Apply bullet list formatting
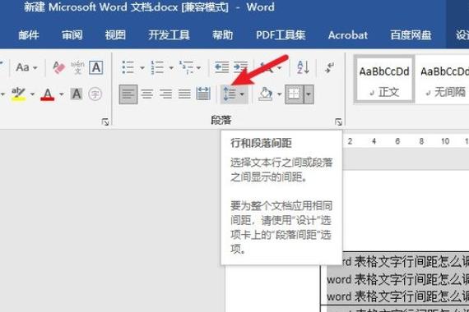 (x=128, y=67)
